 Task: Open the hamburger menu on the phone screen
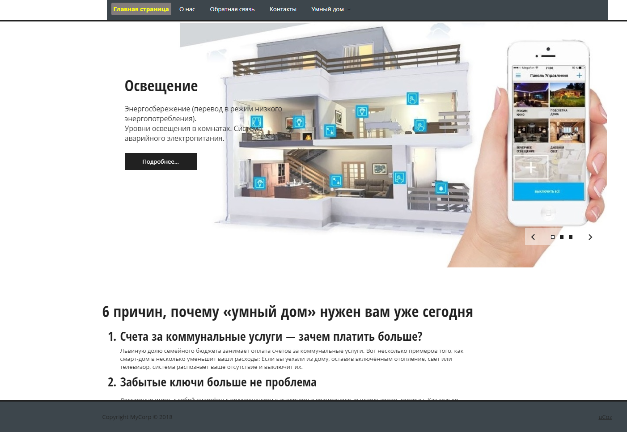pyautogui.click(x=518, y=76)
